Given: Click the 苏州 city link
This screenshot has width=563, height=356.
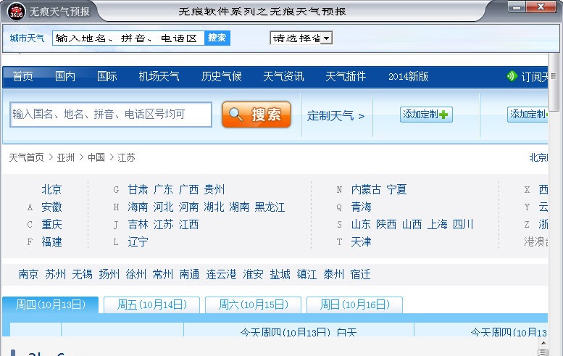Looking at the screenshot, I should point(56,275).
